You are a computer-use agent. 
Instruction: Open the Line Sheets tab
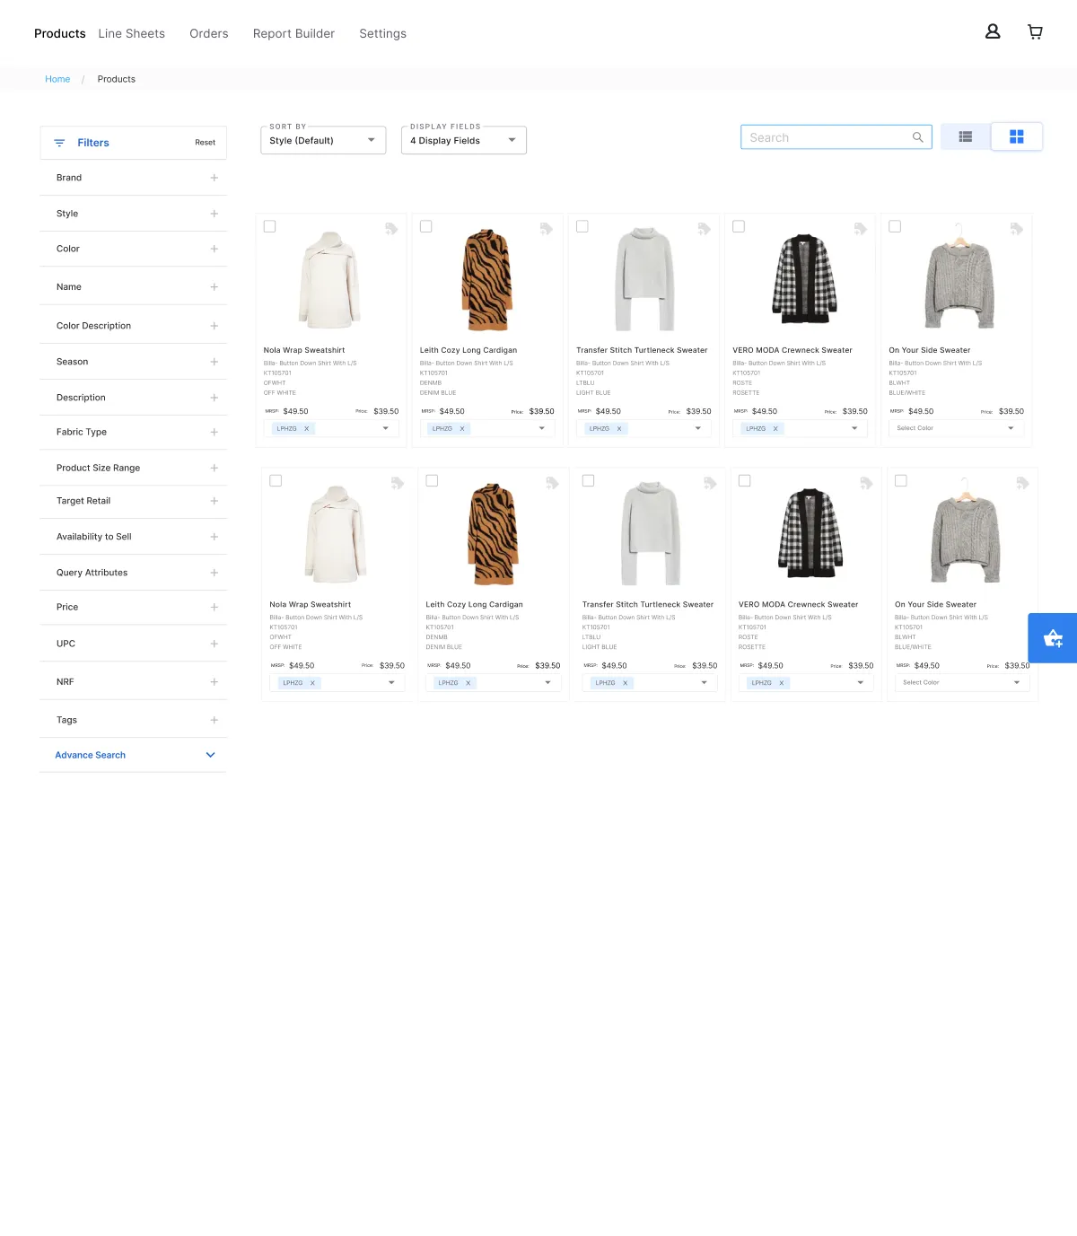(x=132, y=33)
